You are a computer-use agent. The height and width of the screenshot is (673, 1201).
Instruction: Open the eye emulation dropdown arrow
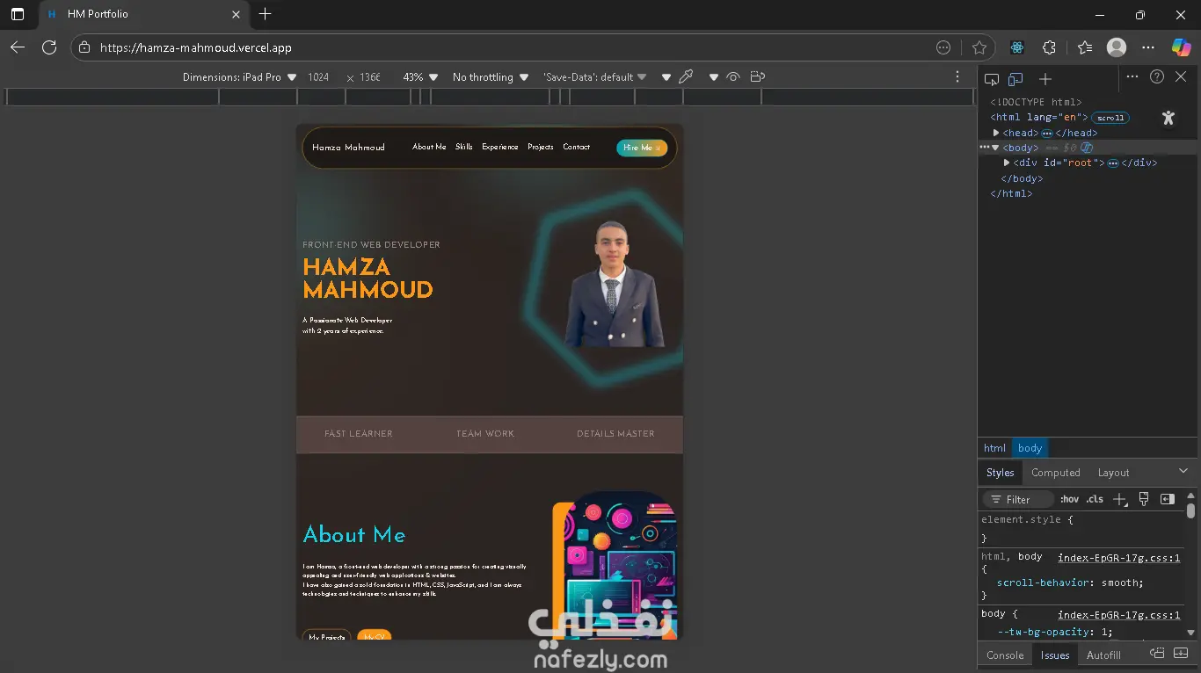(x=714, y=77)
